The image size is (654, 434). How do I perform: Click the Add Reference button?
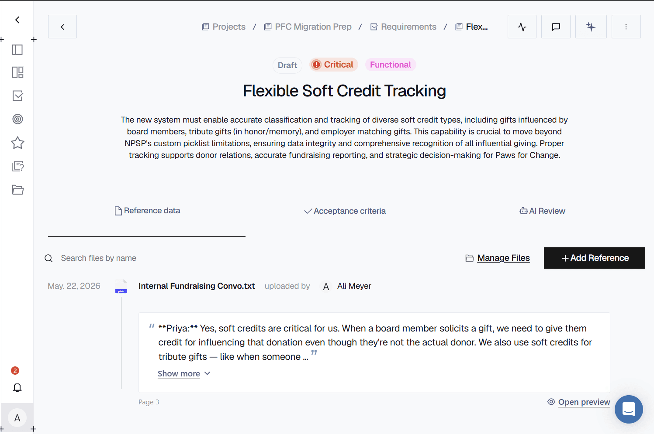(594, 258)
